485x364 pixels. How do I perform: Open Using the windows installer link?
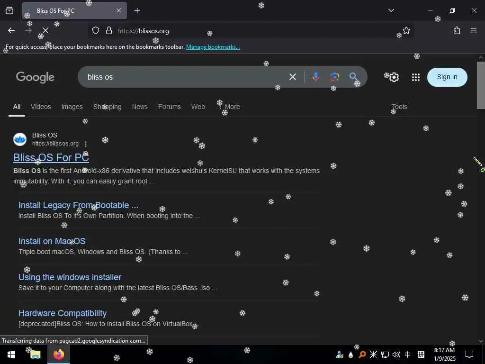coord(70,277)
